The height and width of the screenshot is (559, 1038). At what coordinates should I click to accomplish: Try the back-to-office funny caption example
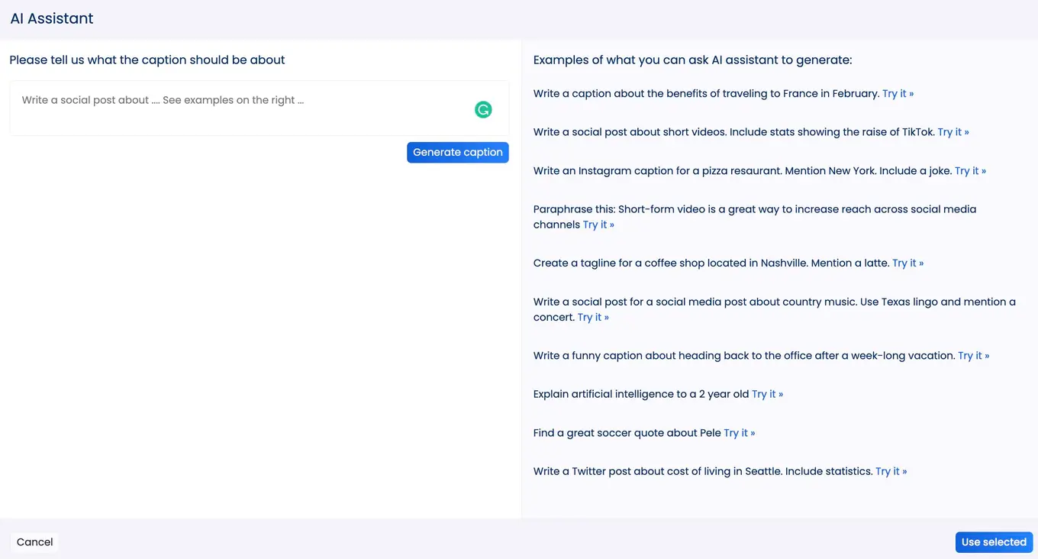pos(974,355)
